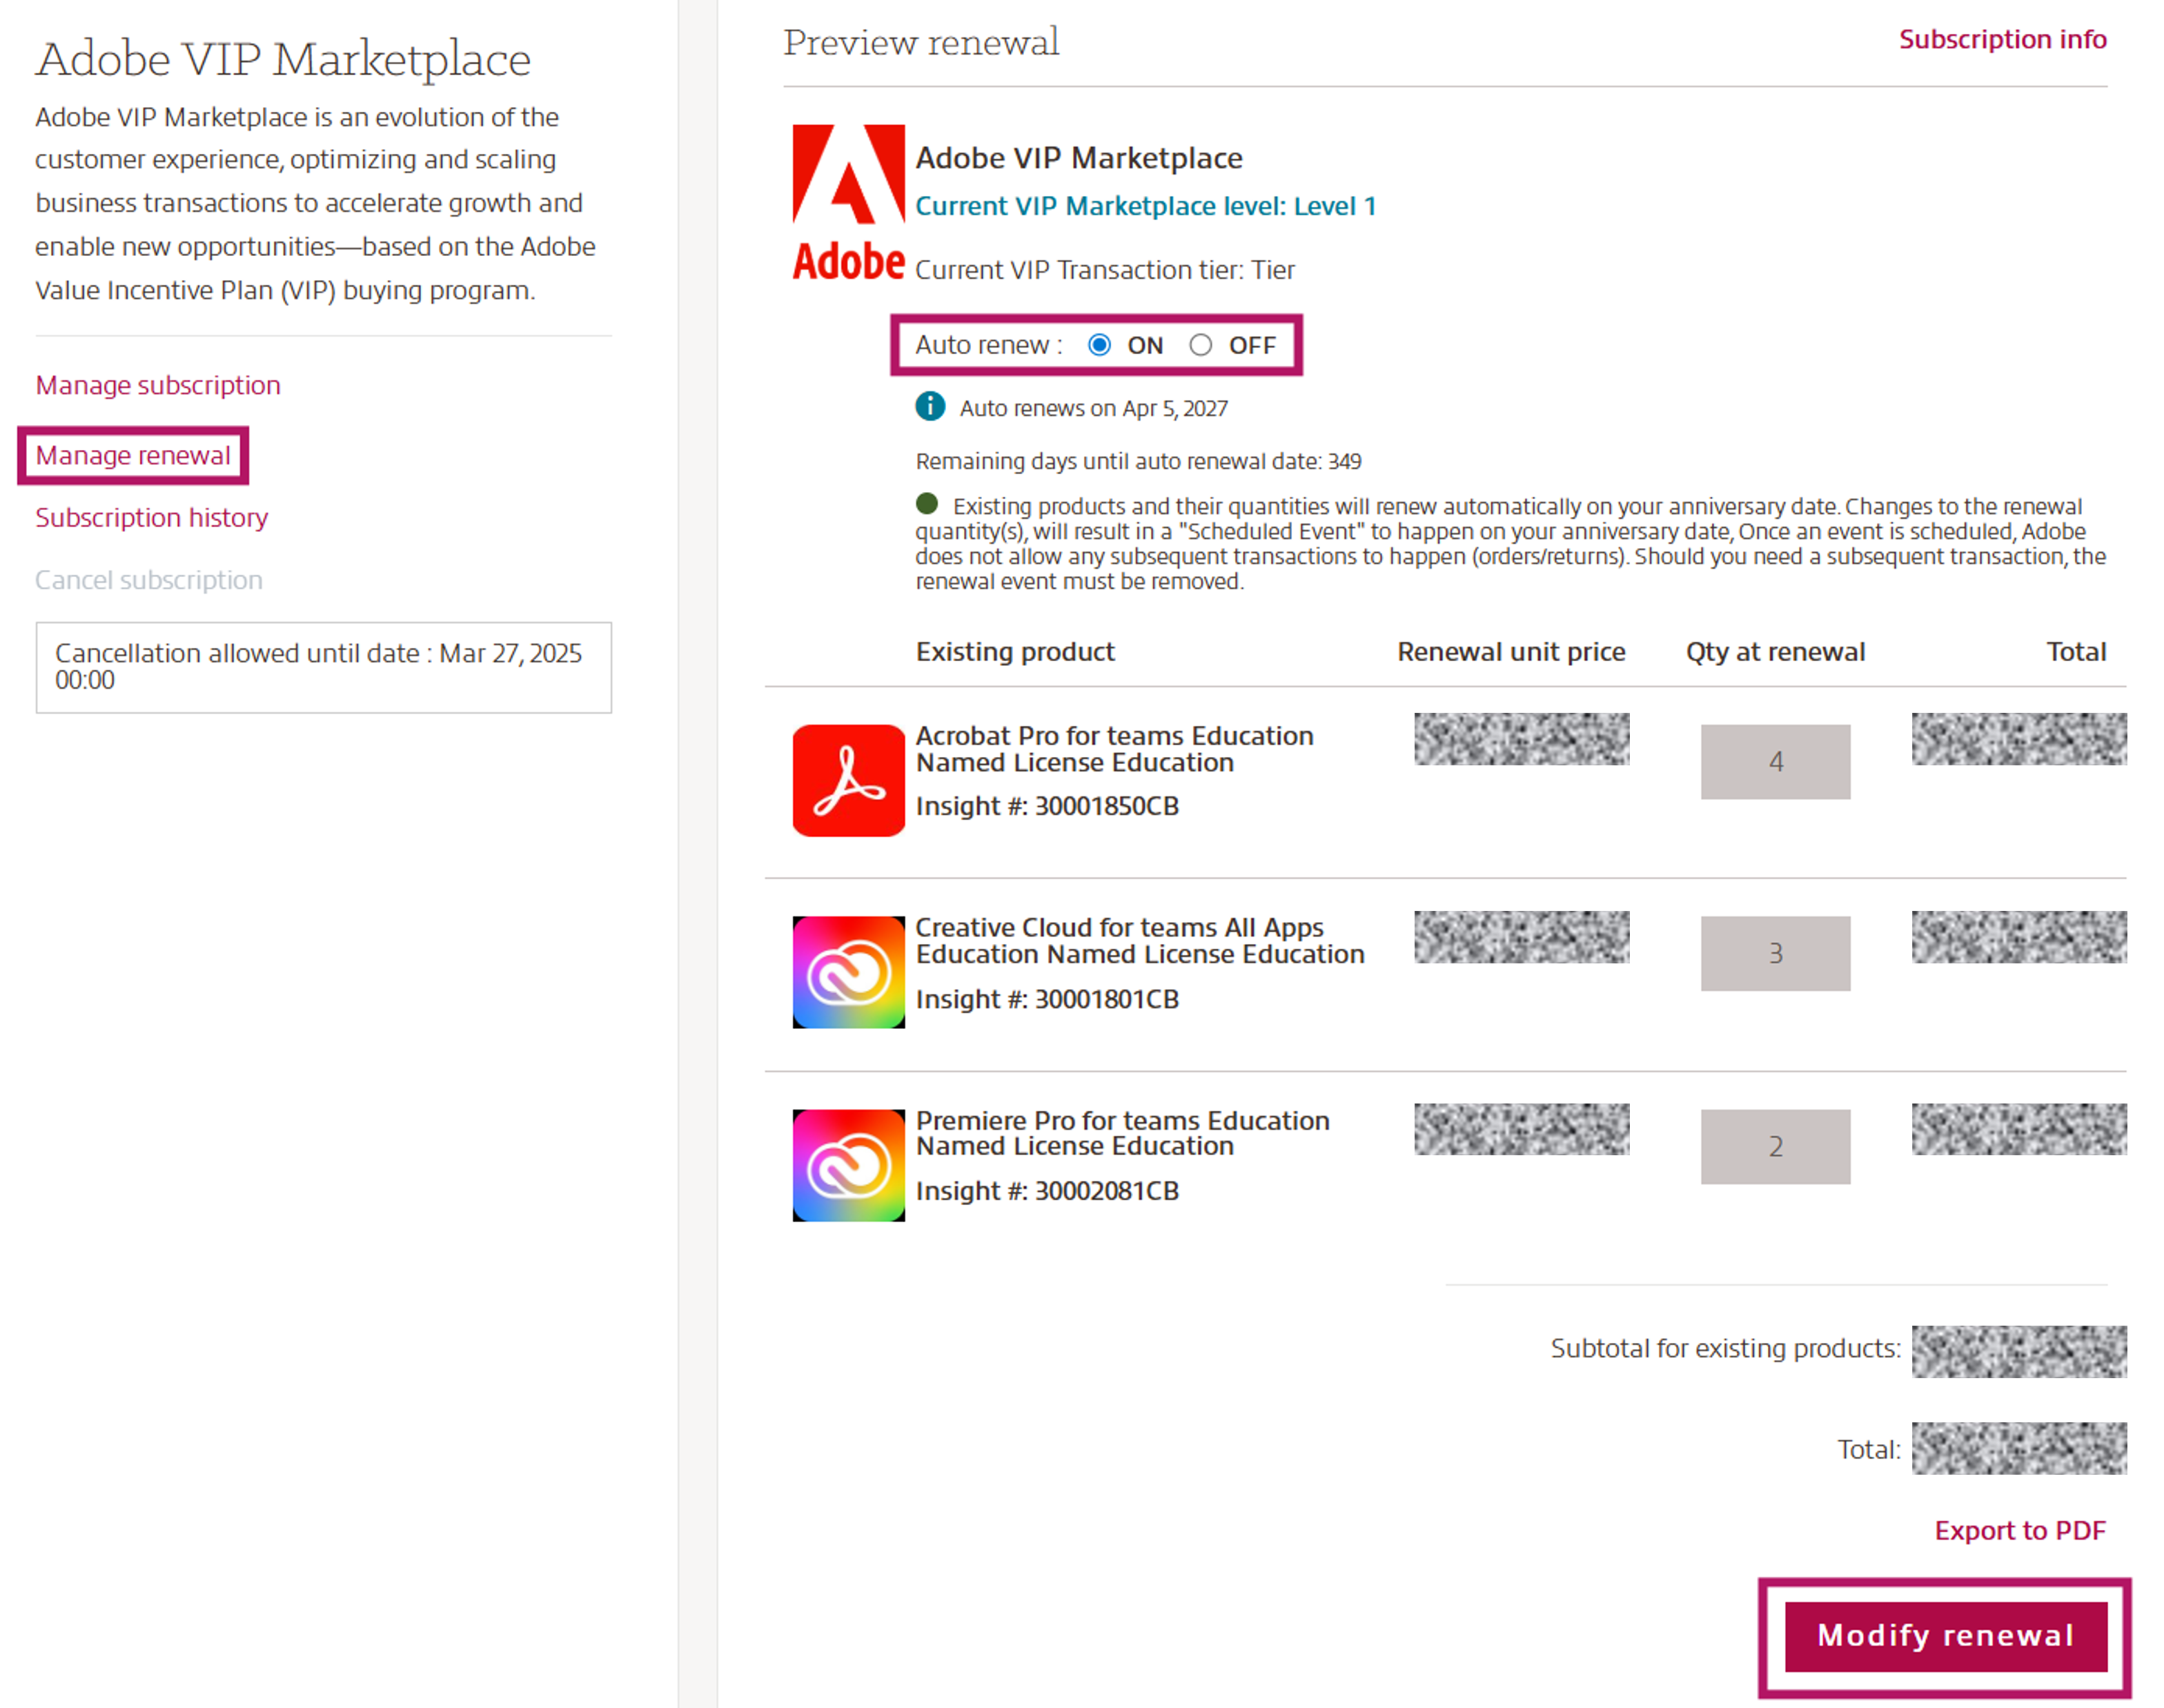Open Manage subscription

pos(157,385)
